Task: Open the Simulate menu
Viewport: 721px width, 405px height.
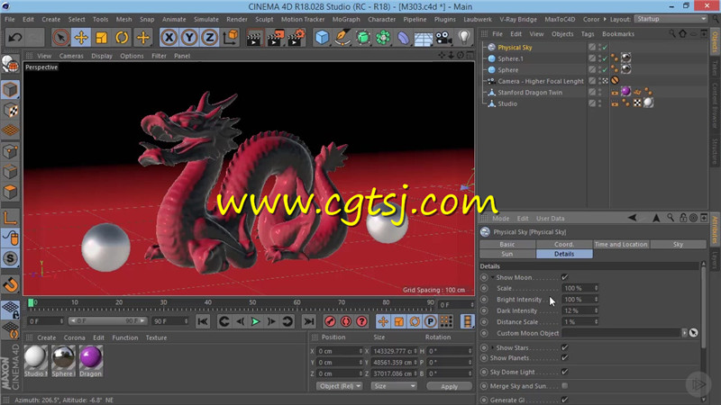Action: [206, 19]
